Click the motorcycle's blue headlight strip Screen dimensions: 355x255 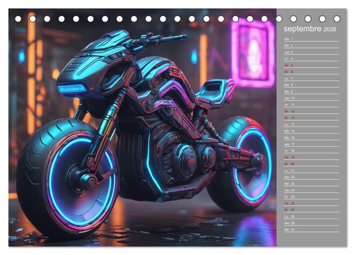pyautogui.click(x=71, y=88)
